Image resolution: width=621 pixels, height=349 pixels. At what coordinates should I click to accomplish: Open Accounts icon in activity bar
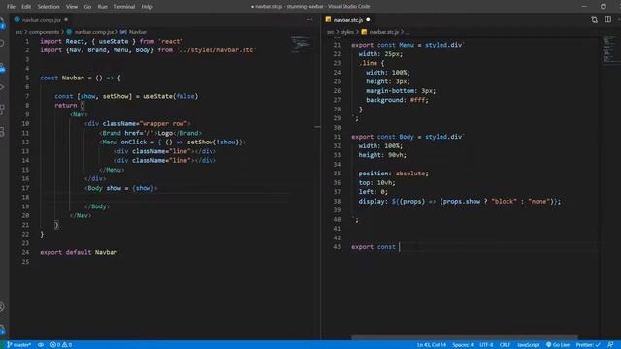3,306
